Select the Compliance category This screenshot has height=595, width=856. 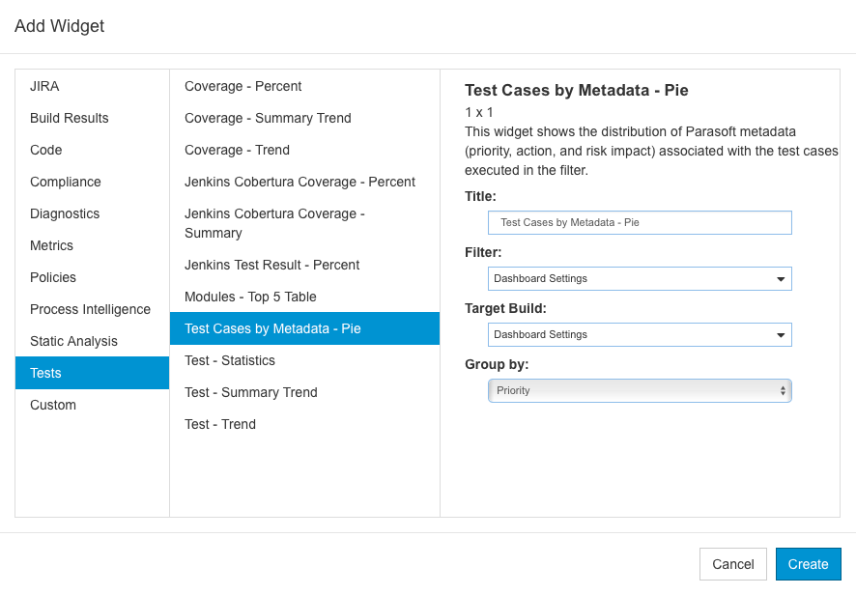coord(92,182)
